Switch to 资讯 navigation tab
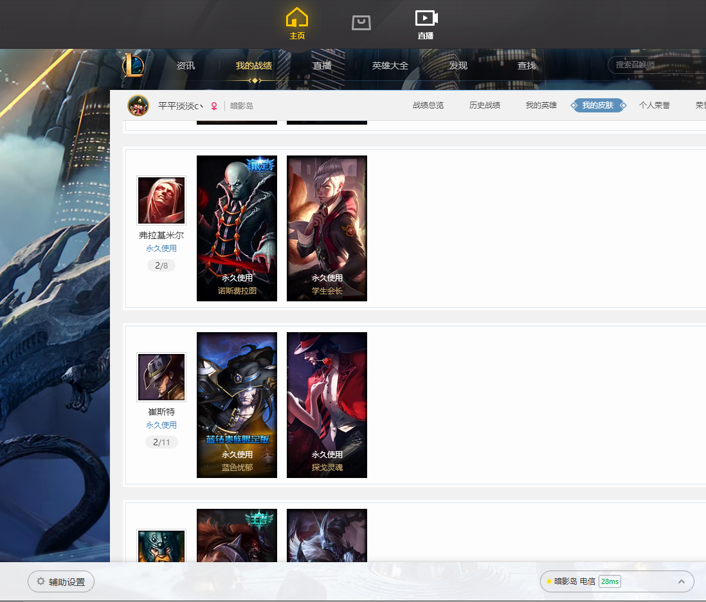This screenshot has width=706, height=602. click(186, 66)
